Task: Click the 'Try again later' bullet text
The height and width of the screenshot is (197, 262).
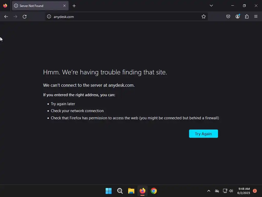Action: click(63, 104)
